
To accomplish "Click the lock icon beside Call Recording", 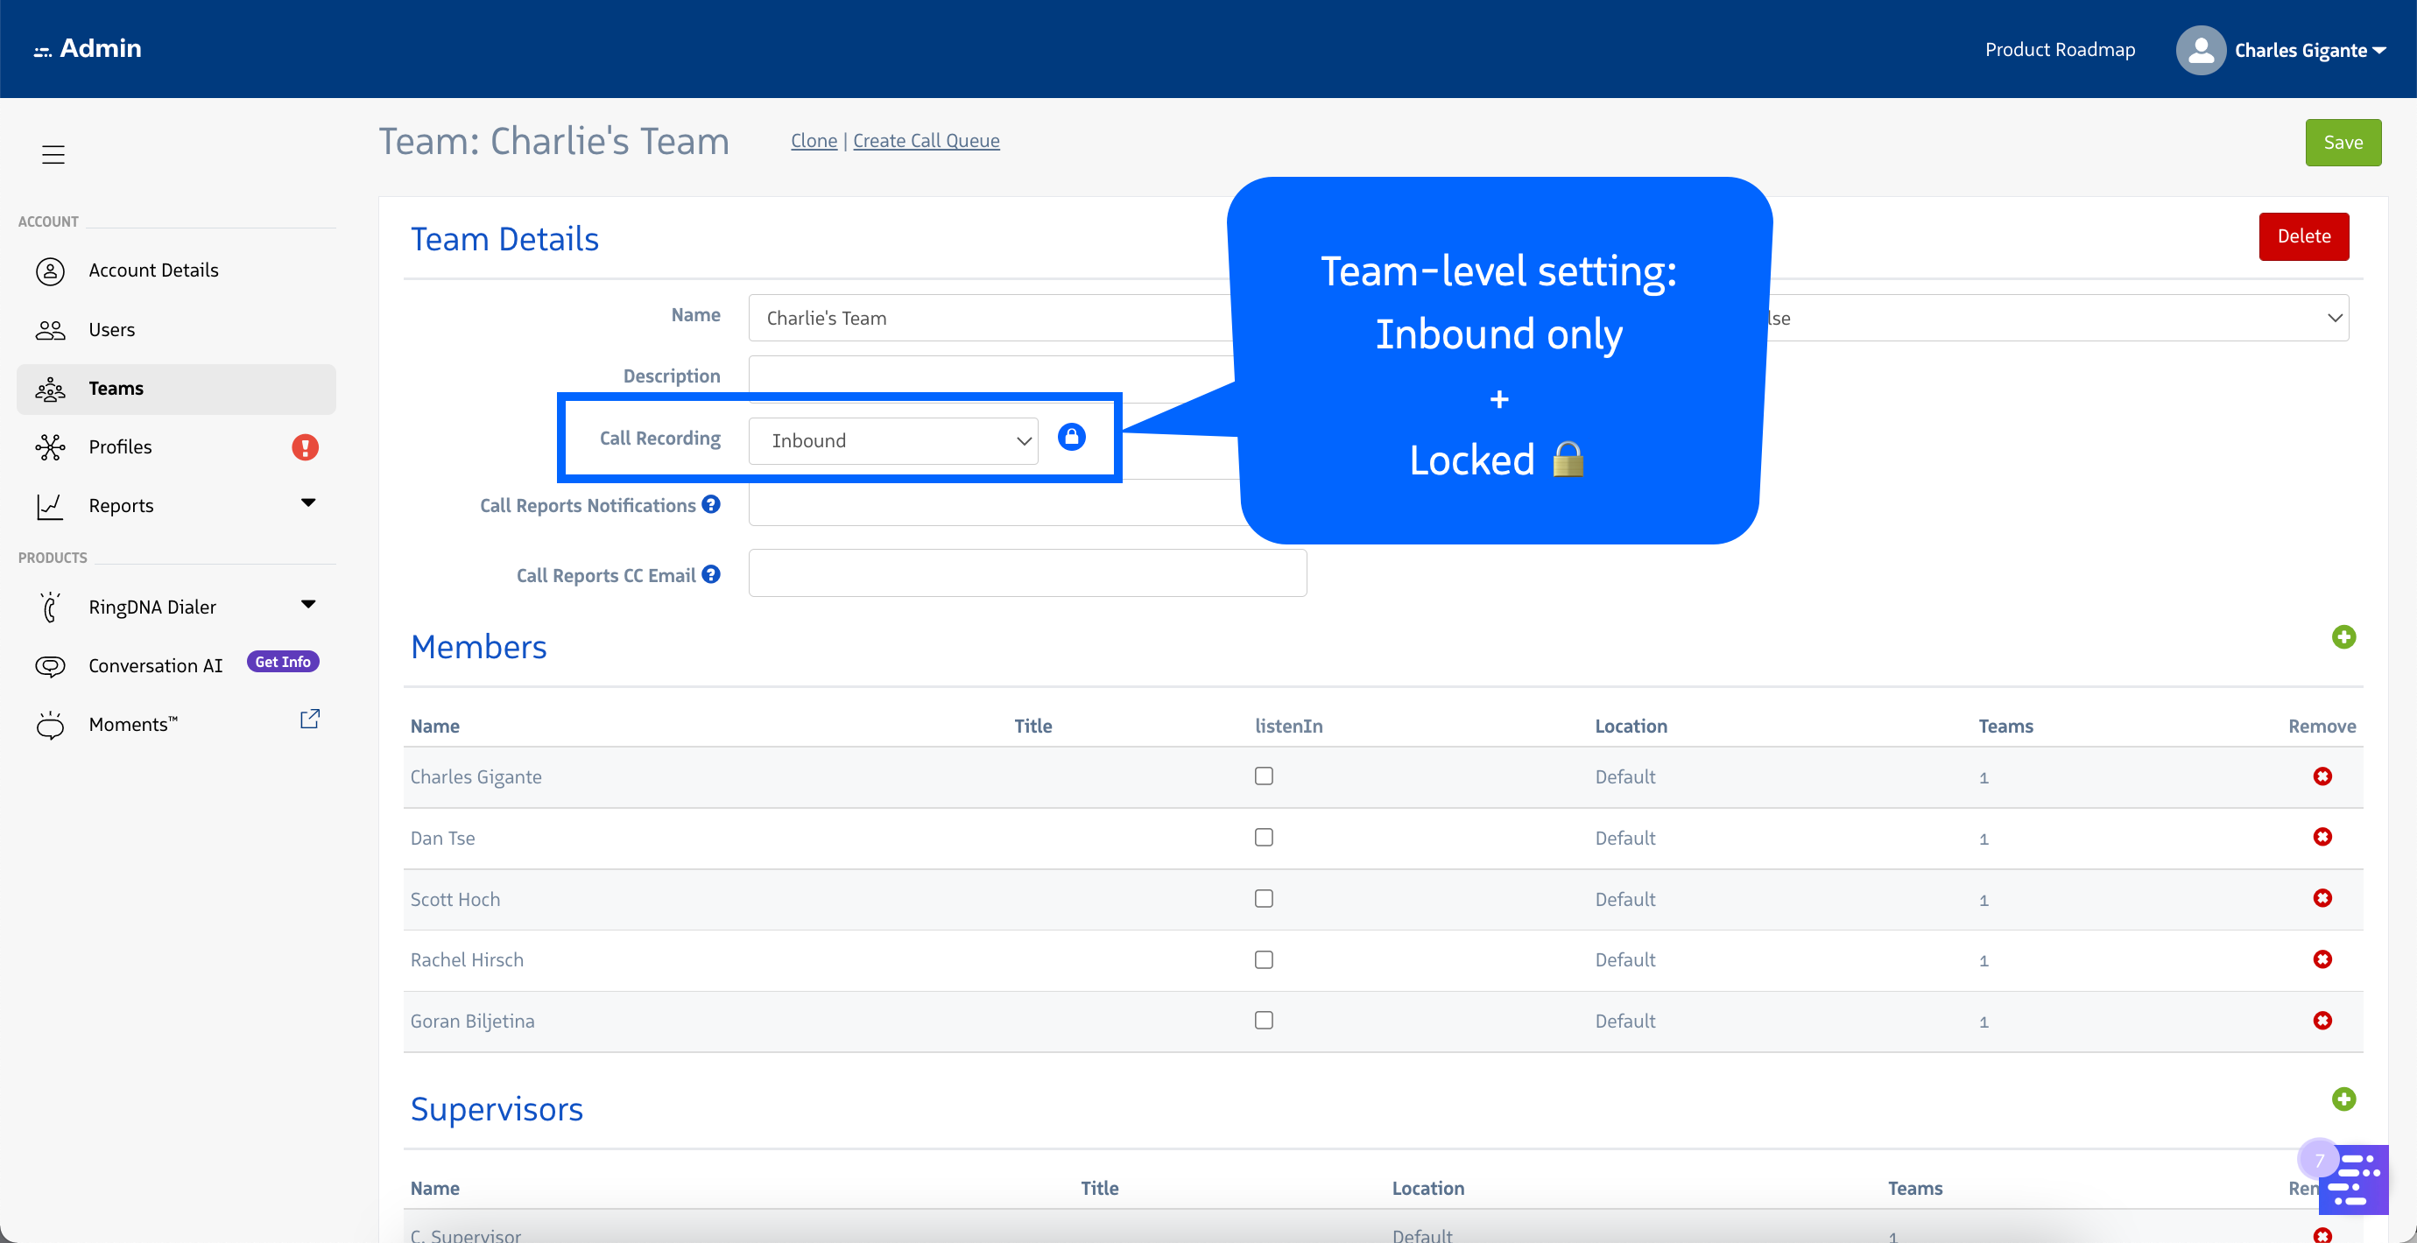I will (1072, 437).
